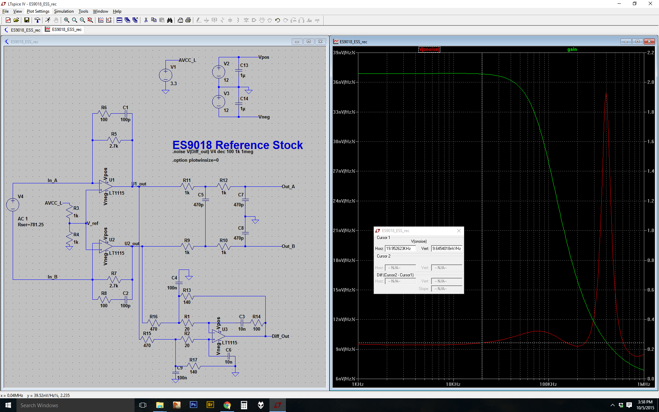Viewport: 659px width, 412px height.
Task: Click the 39nV/Hz½ vertical axis label
Action: (x=344, y=53)
